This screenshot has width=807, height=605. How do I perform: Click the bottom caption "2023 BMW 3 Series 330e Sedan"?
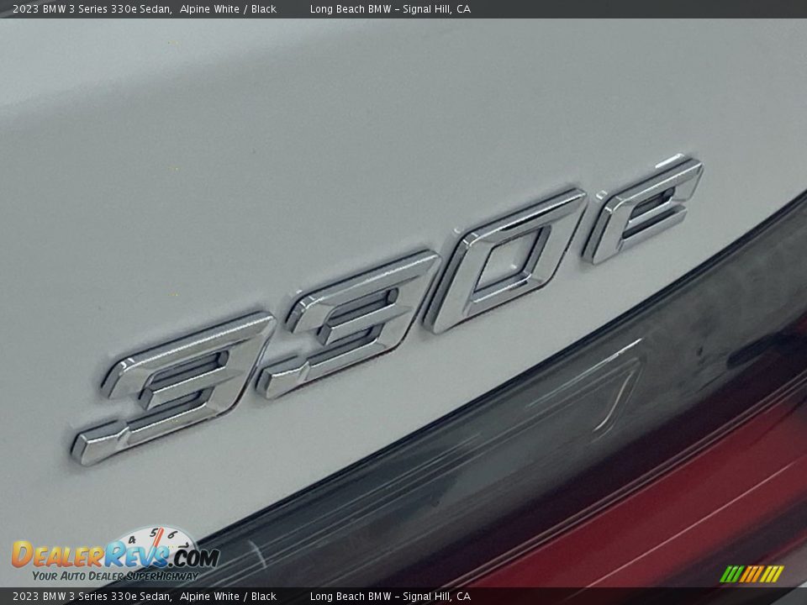(92, 597)
